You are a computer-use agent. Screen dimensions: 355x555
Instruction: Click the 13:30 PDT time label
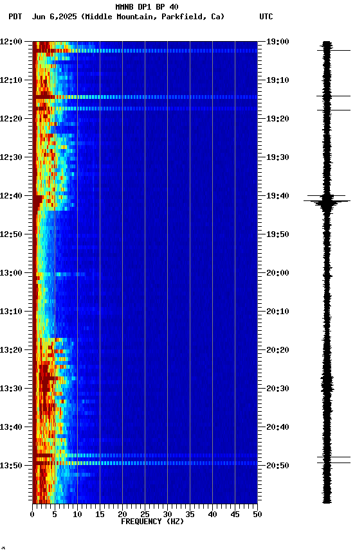11,389
